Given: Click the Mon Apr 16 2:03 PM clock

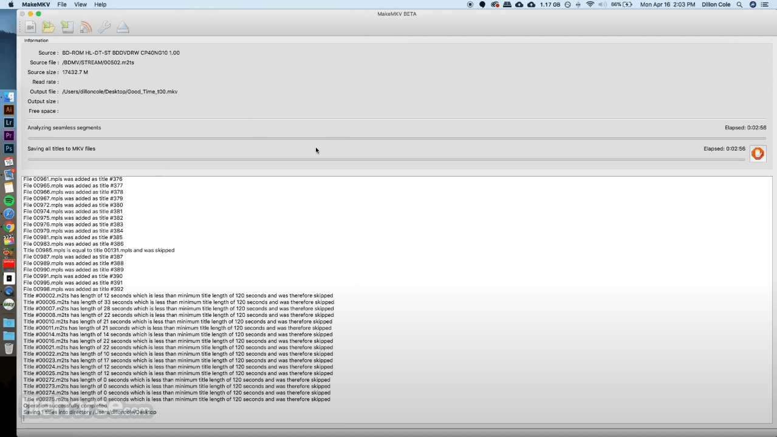Looking at the screenshot, I should 668,4.
